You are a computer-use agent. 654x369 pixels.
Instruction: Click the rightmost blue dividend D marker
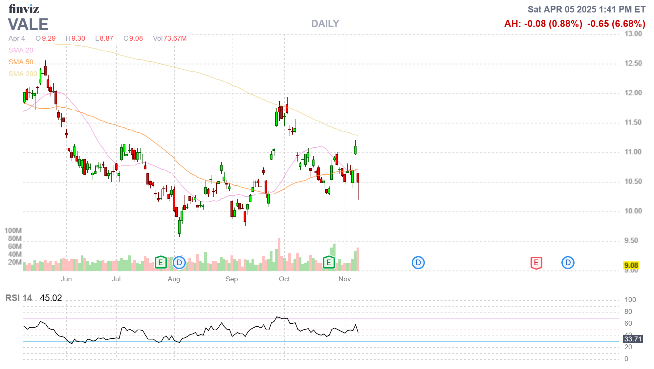point(568,263)
